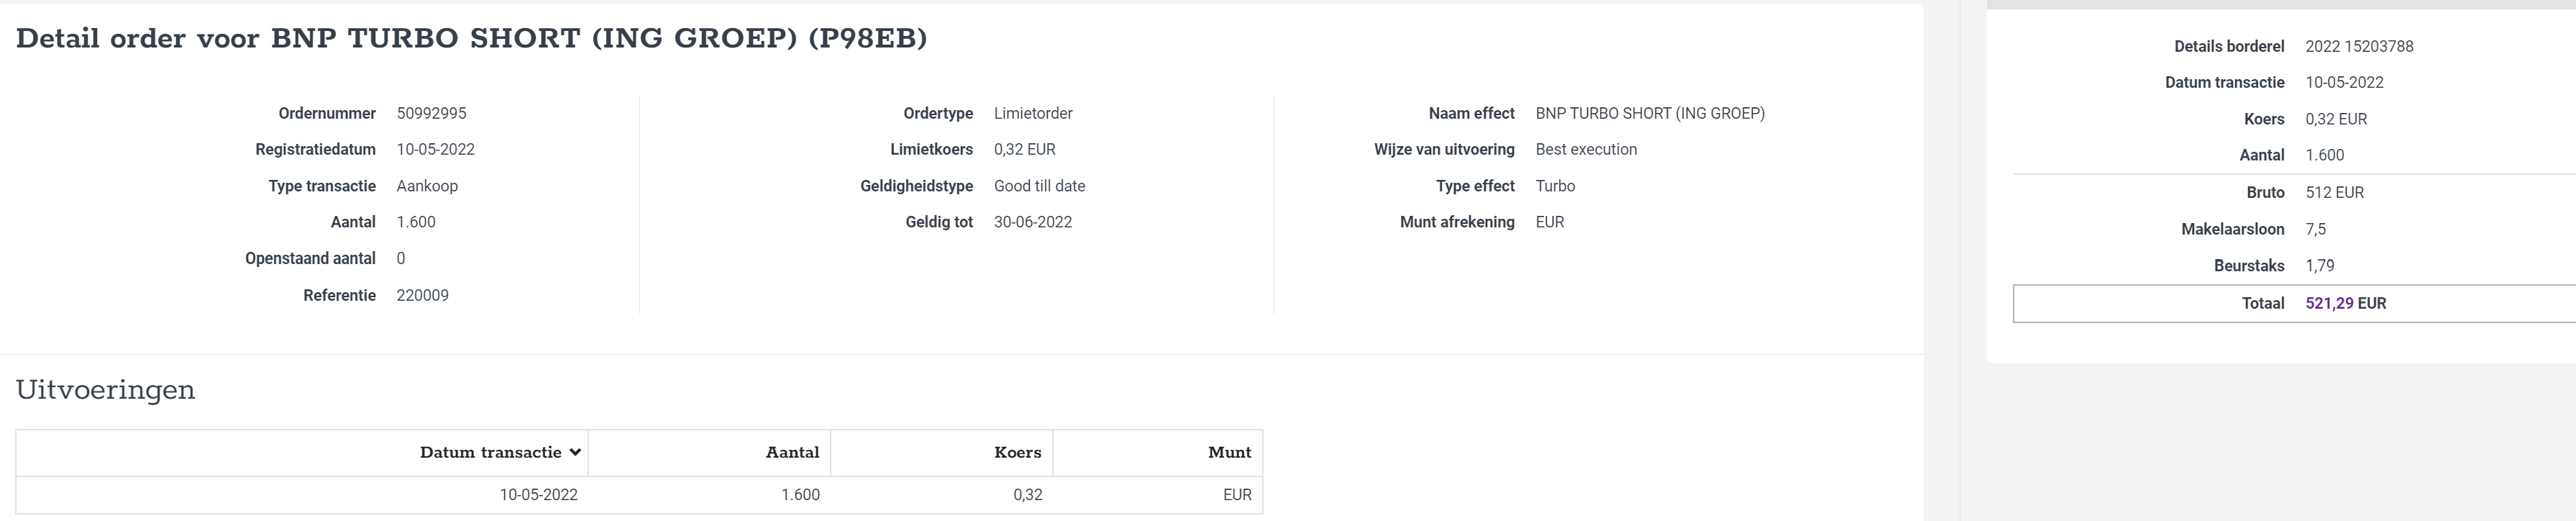Screen dimensions: 2576x521
Task: Select Limietkoers value 0,32 EUR
Action: (x=1024, y=150)
